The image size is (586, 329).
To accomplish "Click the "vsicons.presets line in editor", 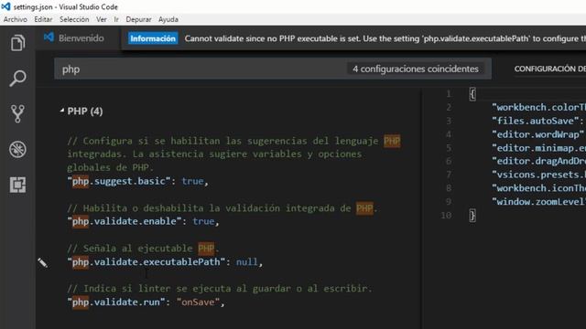I will (x=538, y=175).
